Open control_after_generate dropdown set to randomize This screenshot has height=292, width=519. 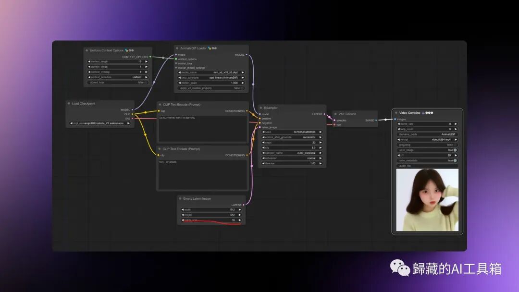tap(292, 137)
